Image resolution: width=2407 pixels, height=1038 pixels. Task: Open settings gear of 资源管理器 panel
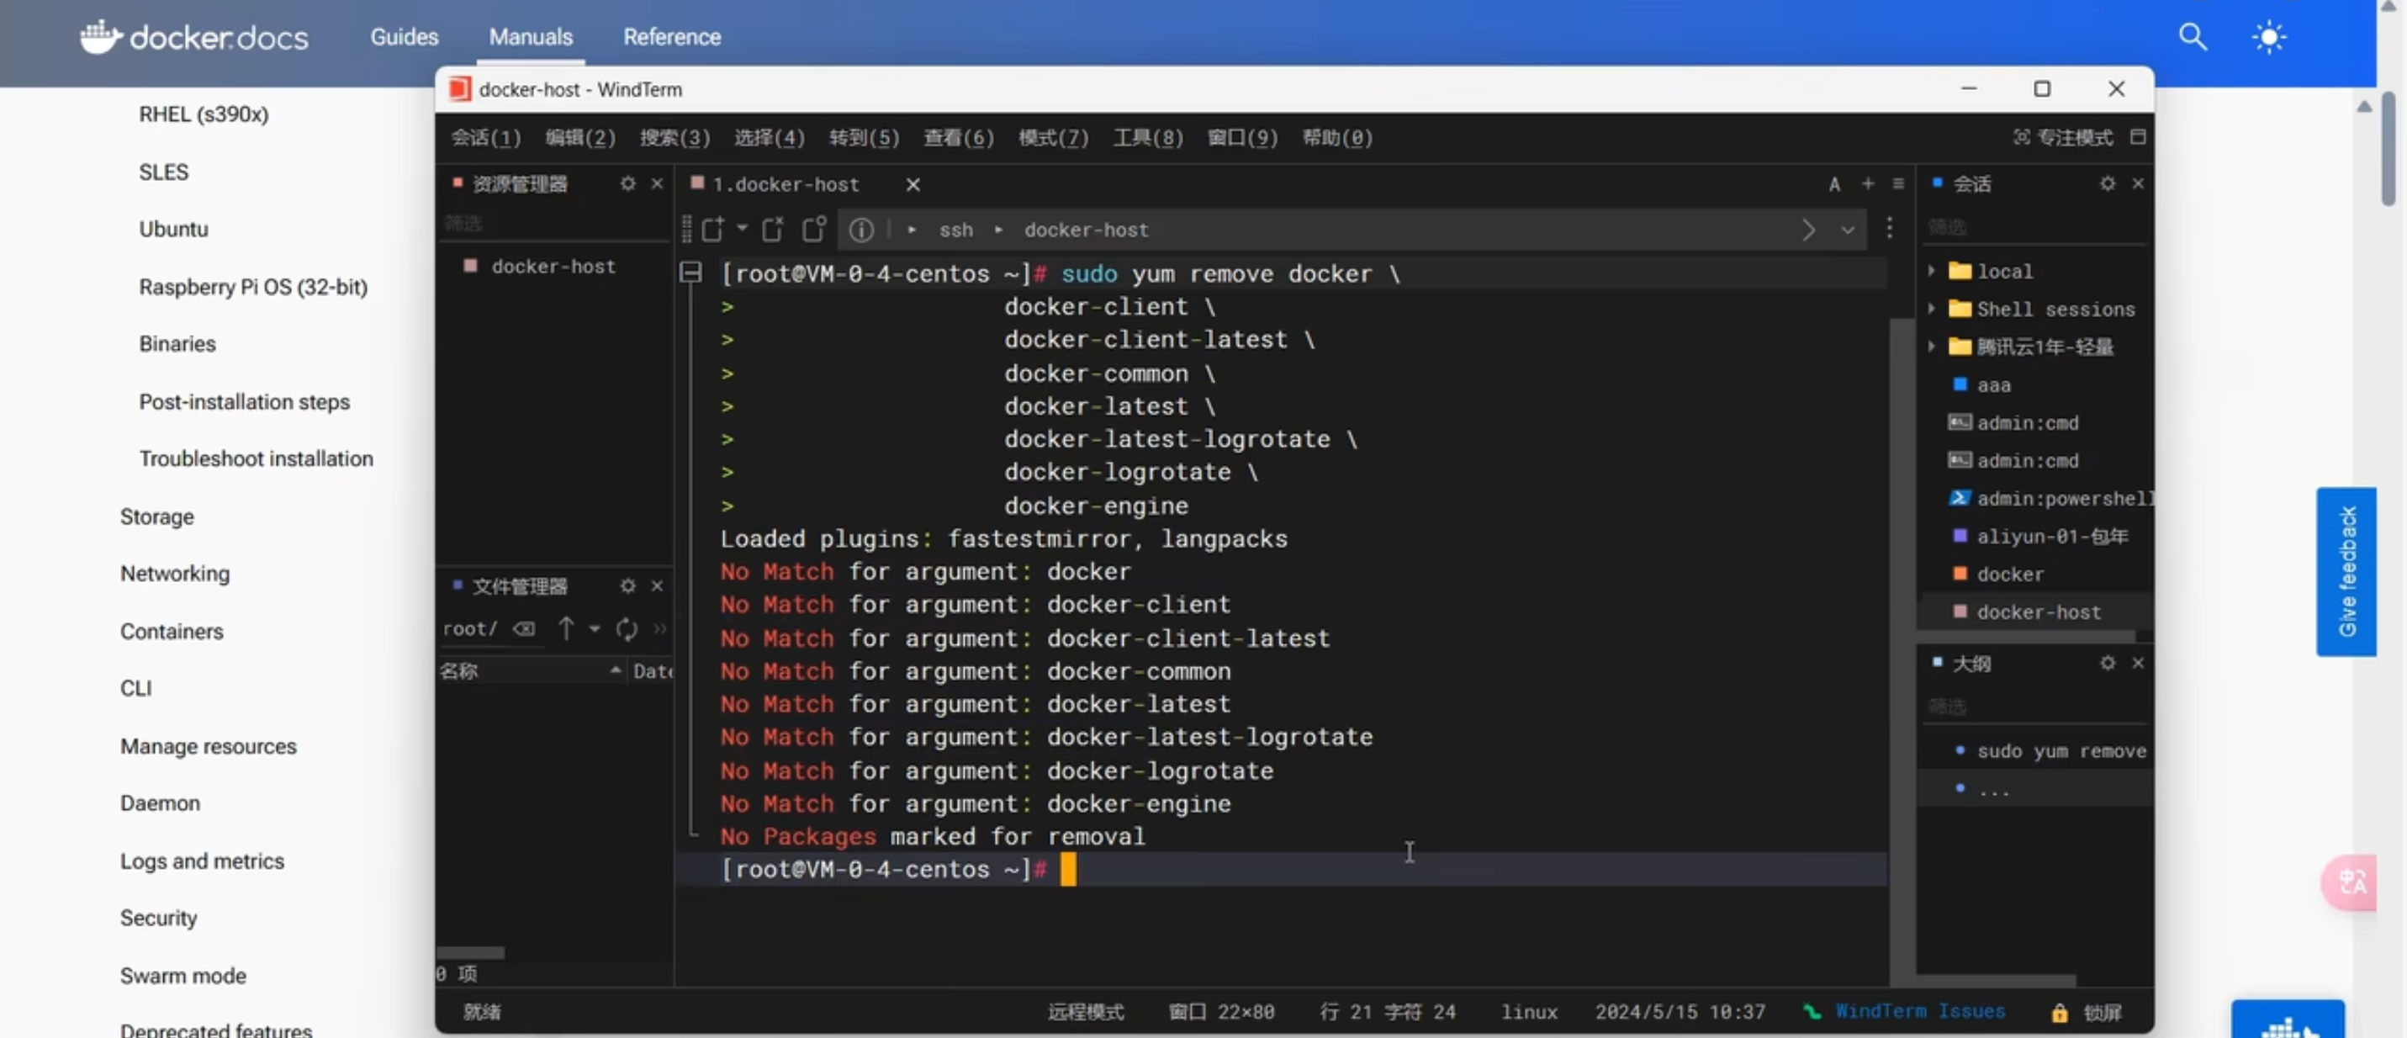pyautogui.click(x=628, y=184)
